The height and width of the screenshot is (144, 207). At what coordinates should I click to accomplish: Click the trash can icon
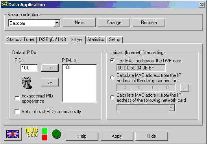coord(26,83)
